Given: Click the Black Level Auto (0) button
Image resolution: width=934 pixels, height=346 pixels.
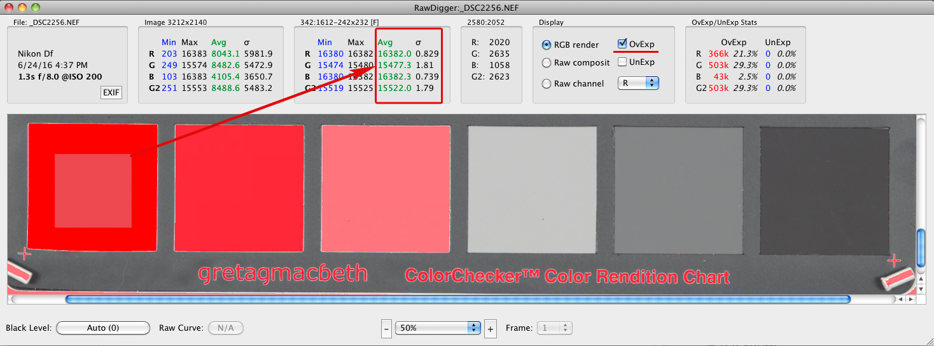Looking at the screenshot, I should [102, 328].
